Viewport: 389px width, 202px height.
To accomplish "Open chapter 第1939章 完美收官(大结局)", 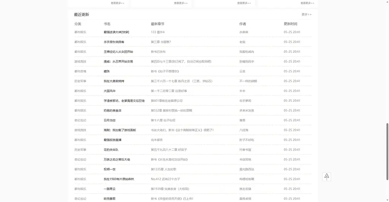I will tap(170, 189).
